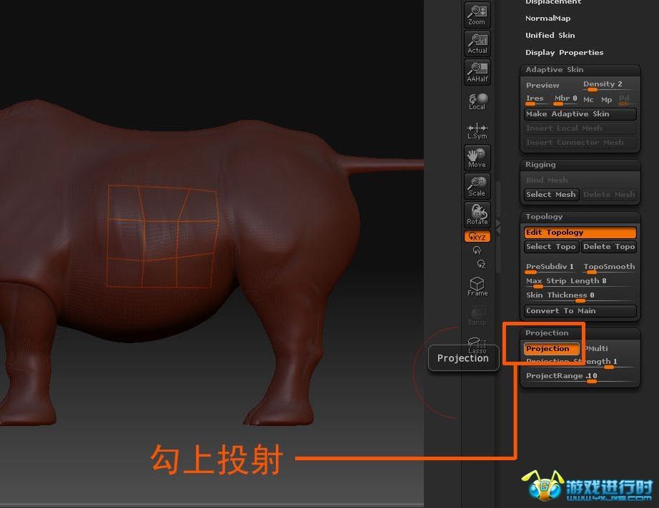The height and width of the screenshot is (508, 659).
Task: Toggle the orange Projection button
Action: point(551,349)
